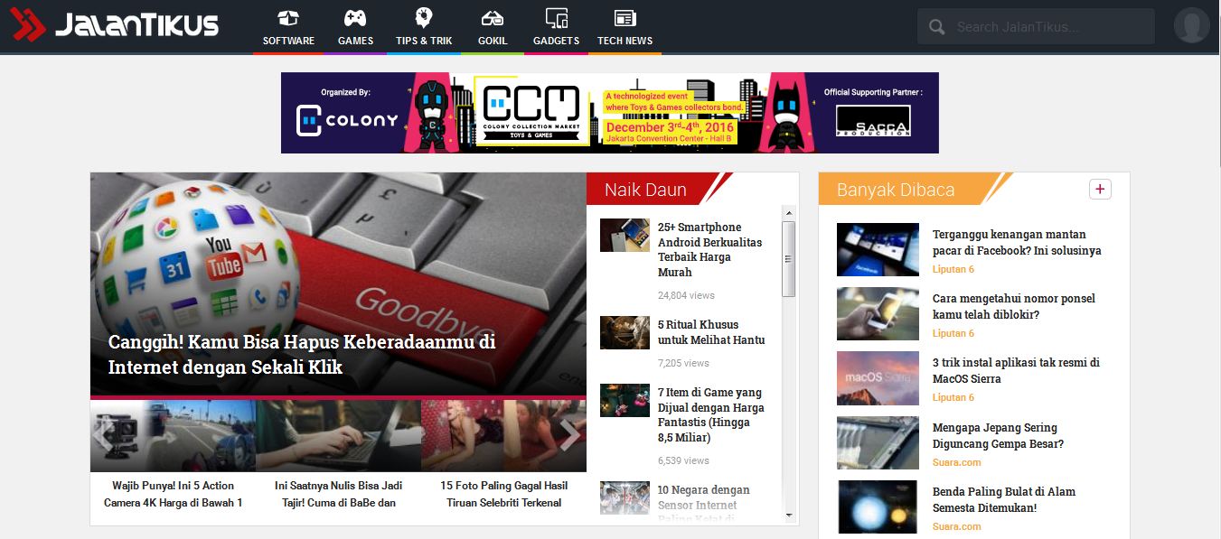Select the TIPS & TRIK menu label
The width and height of the screenshot is (1221, 539).
[424, 41]
